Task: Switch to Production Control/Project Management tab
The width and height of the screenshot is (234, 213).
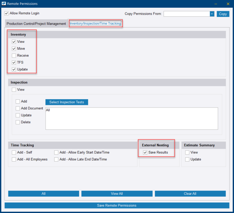Action: (x=36, y=24)
